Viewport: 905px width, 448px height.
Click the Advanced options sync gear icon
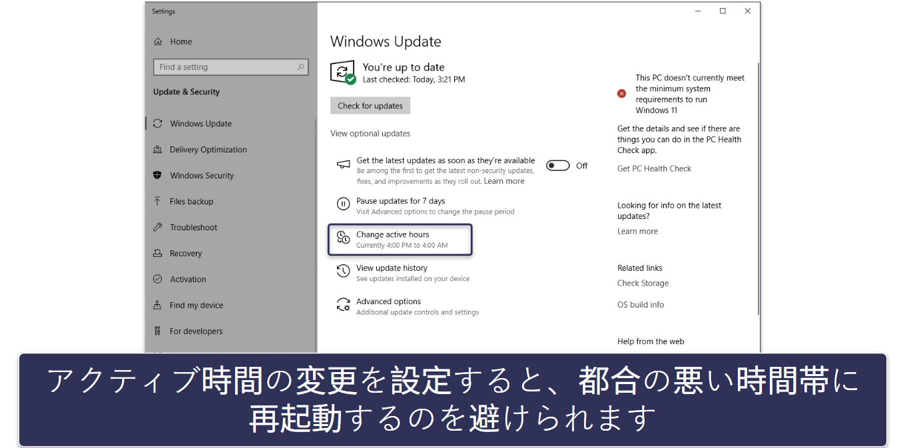(x=343, y=305)
